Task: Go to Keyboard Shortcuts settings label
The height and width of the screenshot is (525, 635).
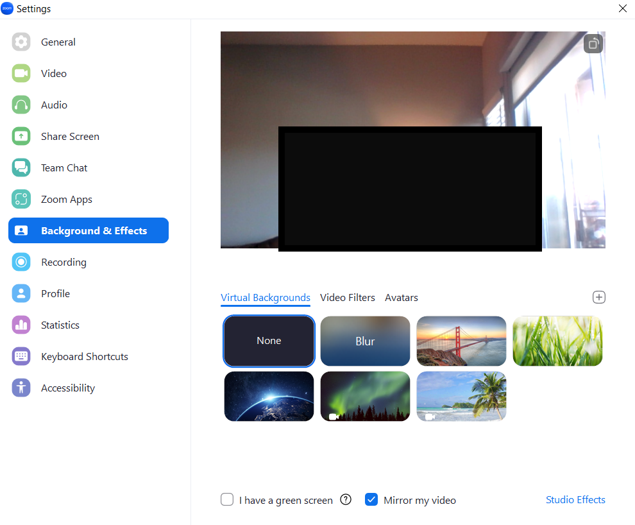Action: pos(85,357)
